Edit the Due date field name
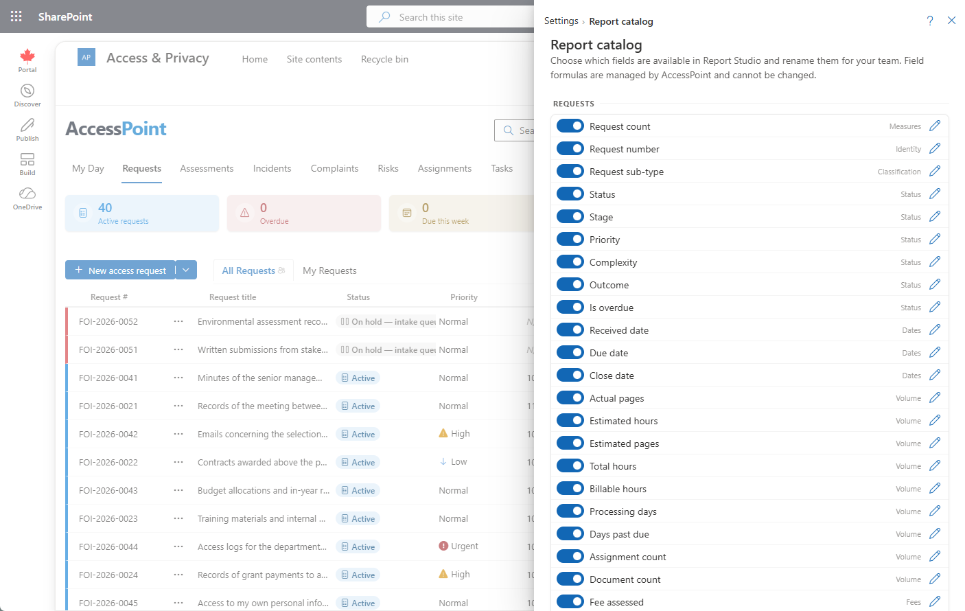The width and height of the screenshot is (965, 611). pos(935,352)
